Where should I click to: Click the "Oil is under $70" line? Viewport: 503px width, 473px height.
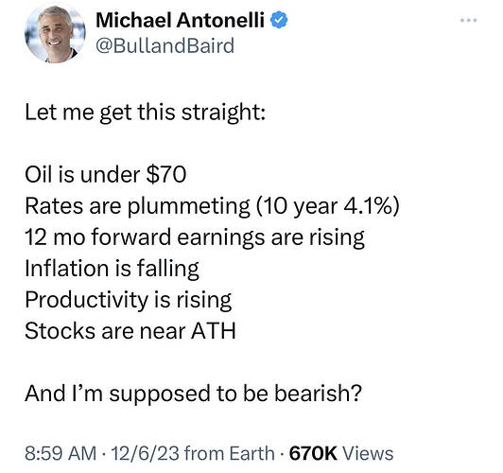pyautogui.click(x=106, y=175)
